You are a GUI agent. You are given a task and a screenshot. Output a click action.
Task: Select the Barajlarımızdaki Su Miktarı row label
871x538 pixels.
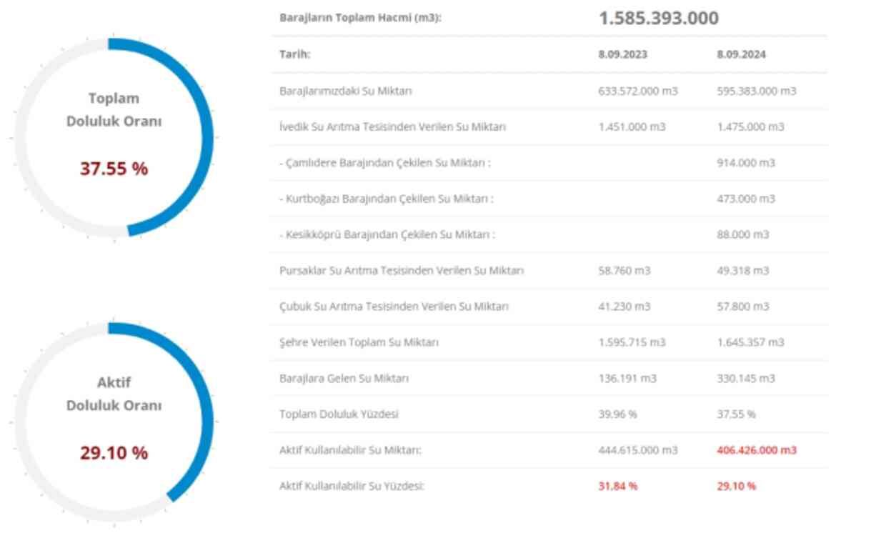point(346,91)
